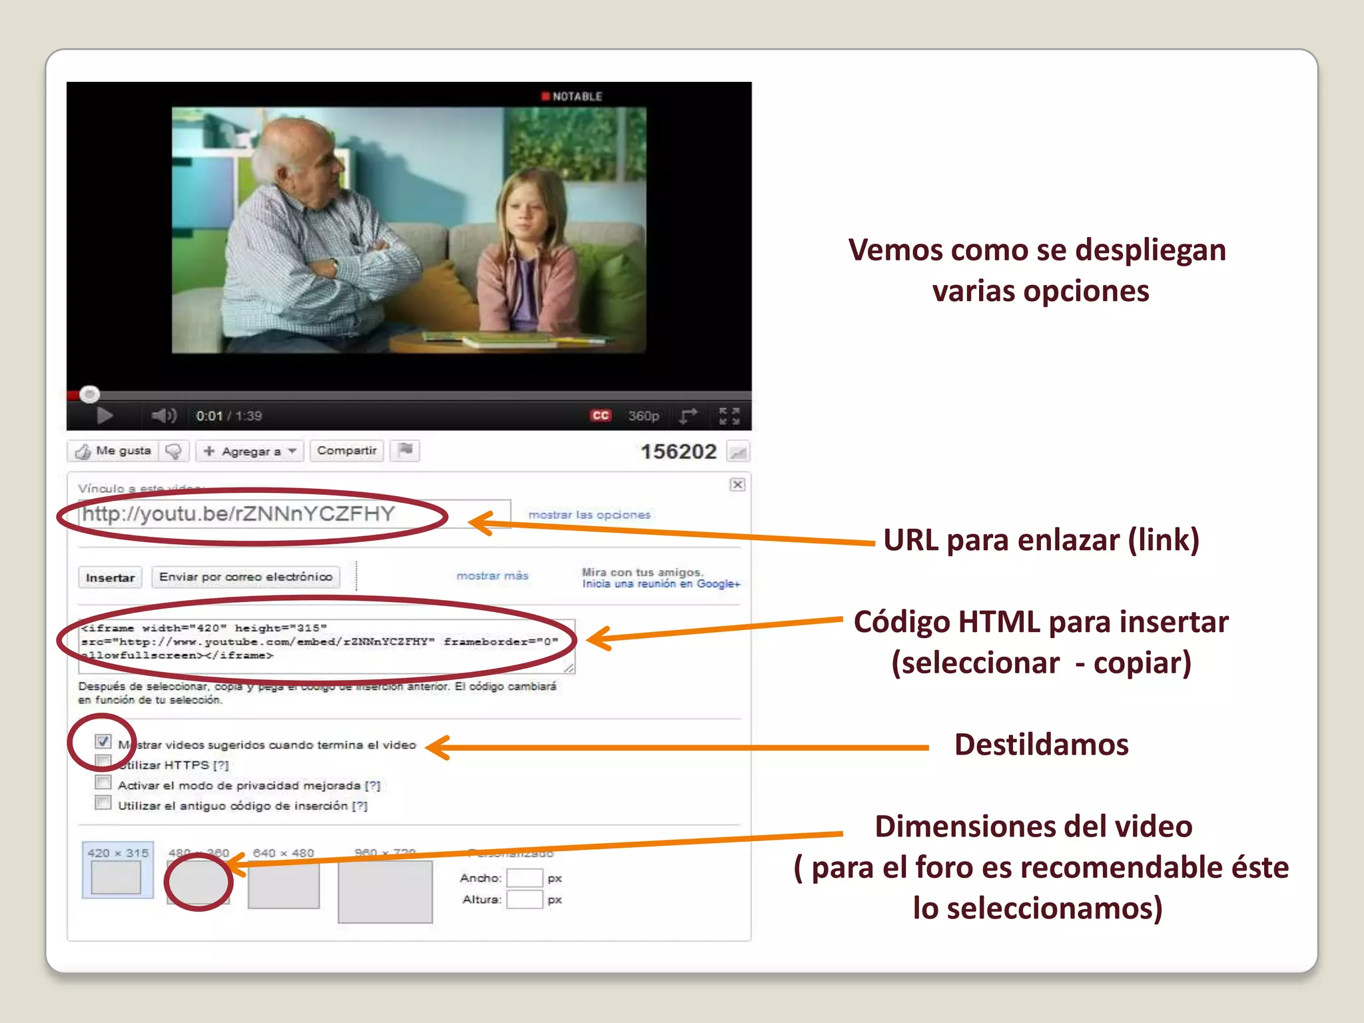
Task: Click mostrar las opciones link
Action: coord(589,515)
